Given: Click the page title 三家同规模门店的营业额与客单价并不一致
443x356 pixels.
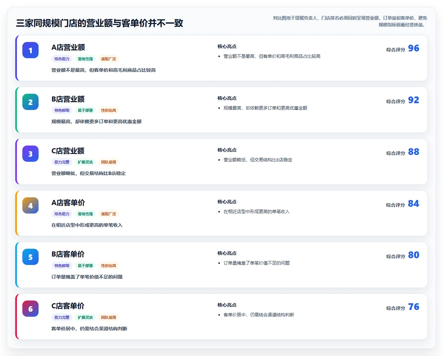Looking at the screenshot, I should pos(99,23).
